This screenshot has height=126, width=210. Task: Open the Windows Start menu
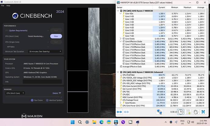coord(72,122)
